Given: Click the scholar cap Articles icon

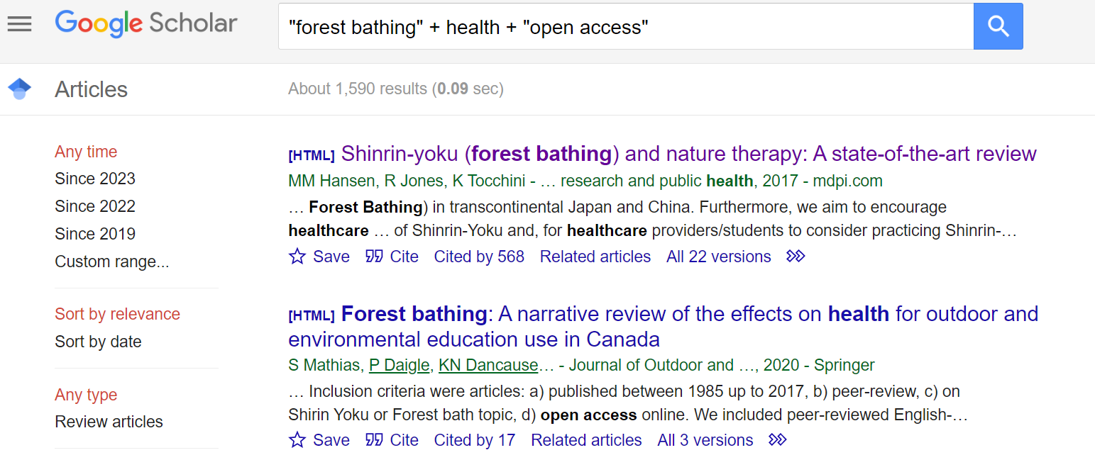Looking at the screenshot, I should (19, 89).
